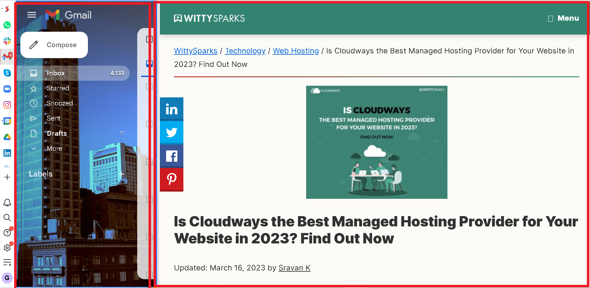The image size is (590, 288).
Task: Toggle Gmail main menu hamburger
Action: pyautogui.click(x=32, y=15)
